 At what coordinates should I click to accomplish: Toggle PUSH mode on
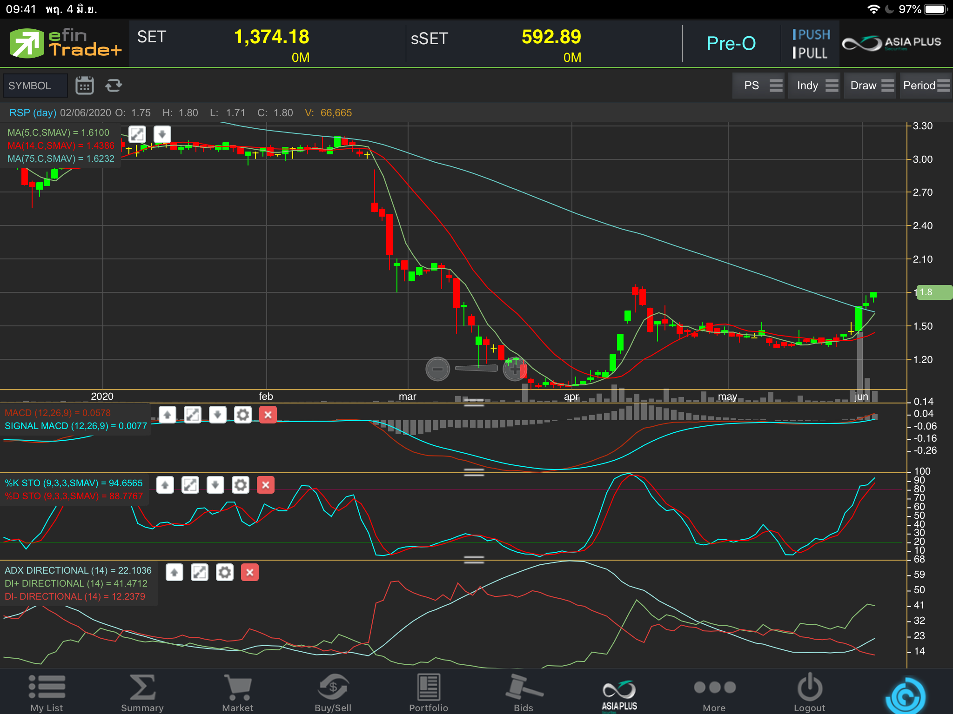811,34
